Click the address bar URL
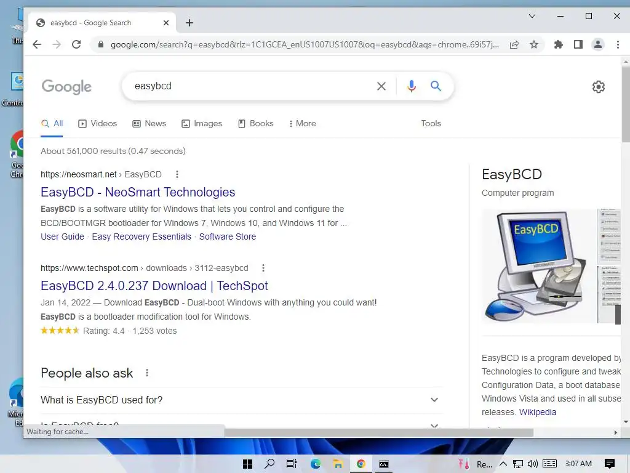The width and height of the screenshot is (630, 473). tap(305, 44)
